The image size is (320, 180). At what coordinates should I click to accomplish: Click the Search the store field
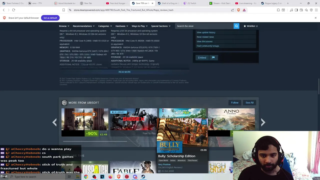pos(204,26)
